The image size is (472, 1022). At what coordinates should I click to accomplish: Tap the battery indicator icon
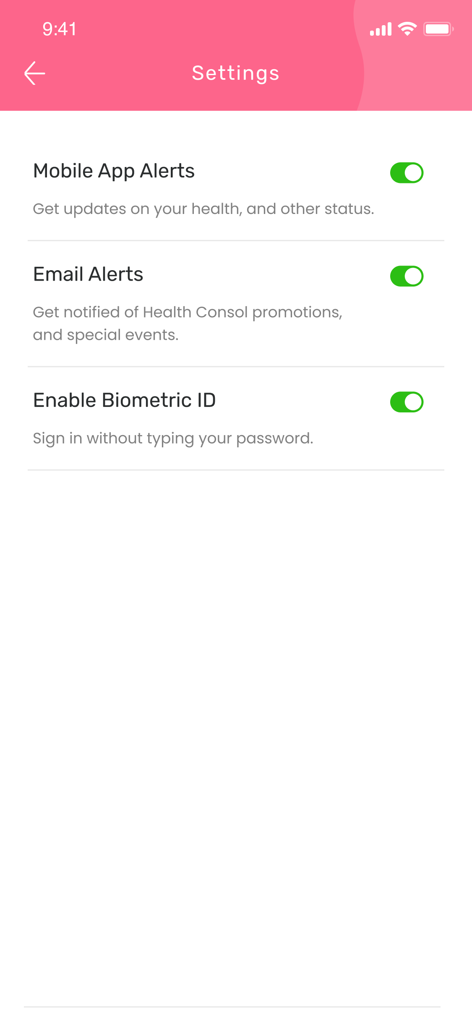(x=438, y=29)
